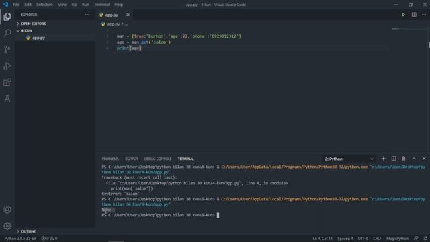Close the app.py editor tab
This screenshot has height=242, width=430.
(x=128, y=15)
